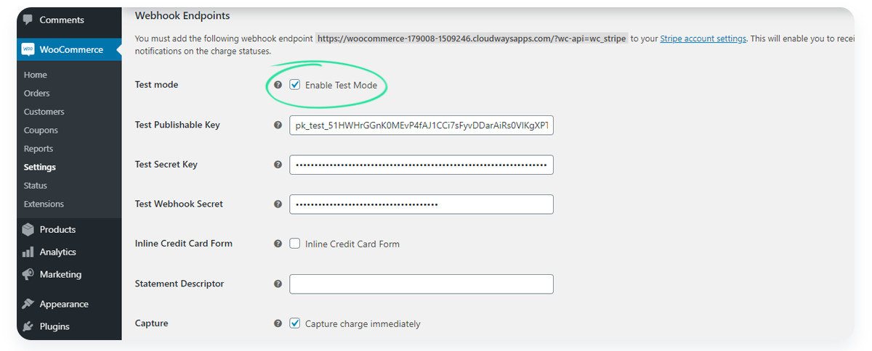The height and width of the screenshot is (351, 872).
Task: Select the Settings submenu link
Action: pos(40,167)
